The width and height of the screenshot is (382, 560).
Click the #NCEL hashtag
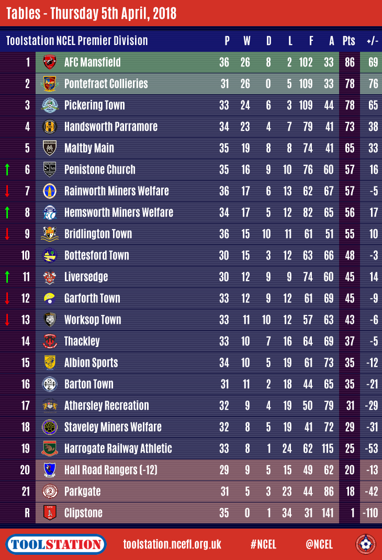(264, 544)
